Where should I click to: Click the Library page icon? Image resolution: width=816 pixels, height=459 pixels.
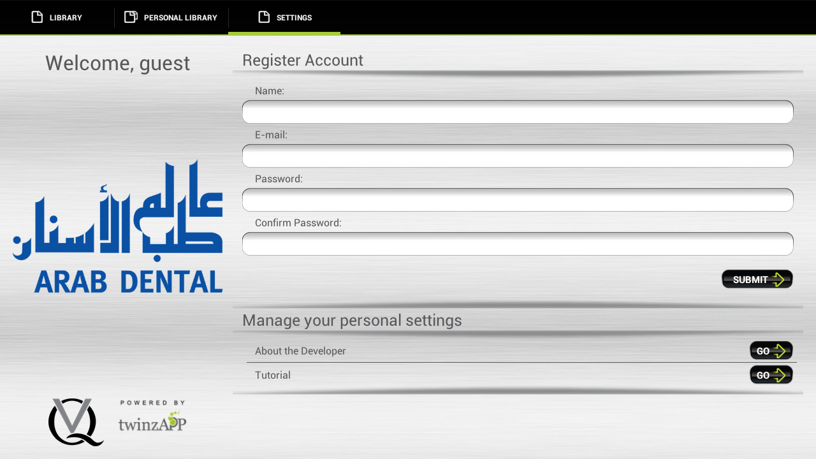[x=37, y=17]
